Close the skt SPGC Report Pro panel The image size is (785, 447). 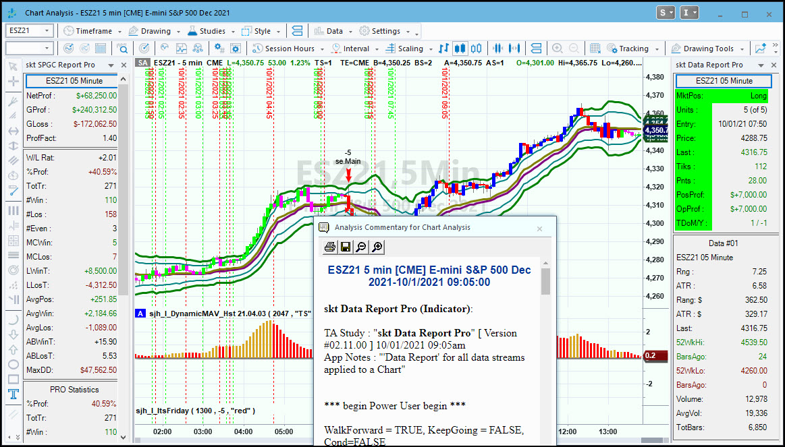pos(124,65)
